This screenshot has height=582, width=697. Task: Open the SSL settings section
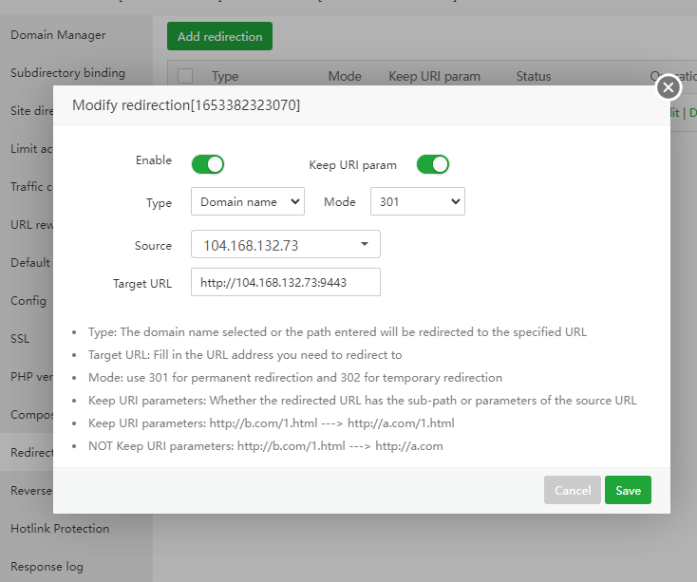[x=21, y=339]
